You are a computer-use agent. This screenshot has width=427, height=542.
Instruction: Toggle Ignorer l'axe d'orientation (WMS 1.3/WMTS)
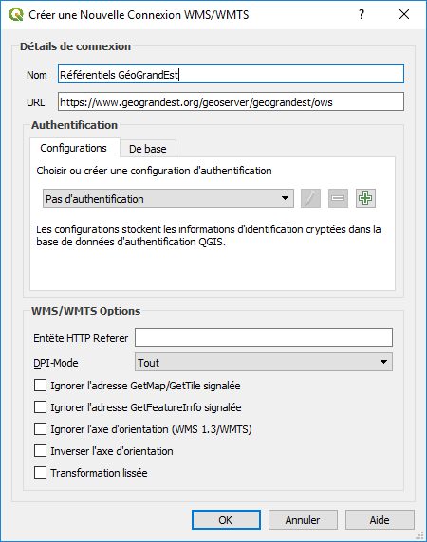click(x=40, y=429)
